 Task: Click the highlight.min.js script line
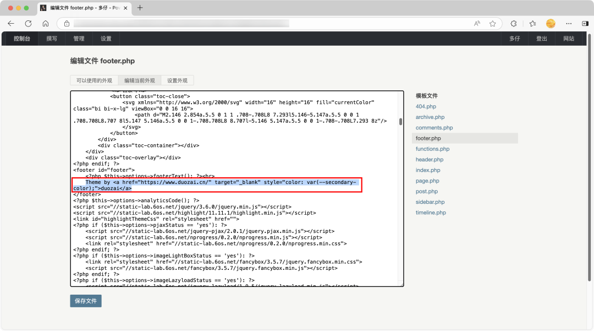click(x=194, y=213)
